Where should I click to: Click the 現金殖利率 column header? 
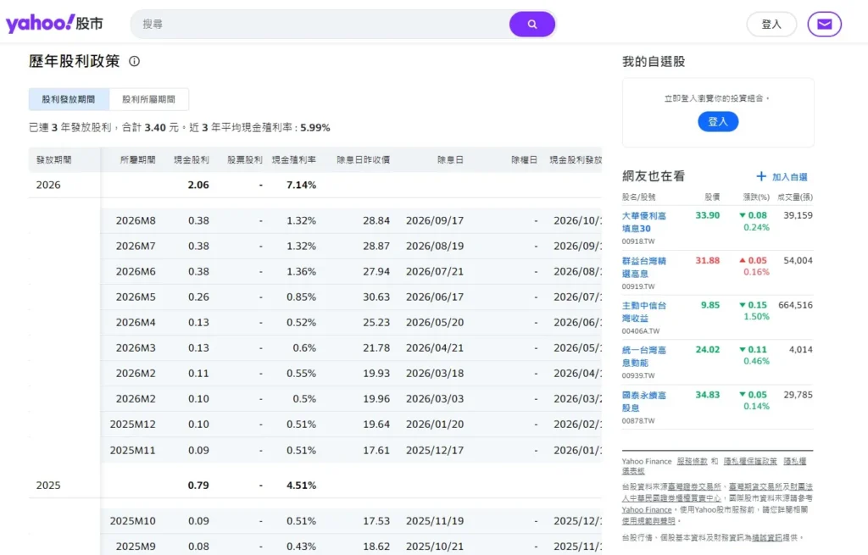tap(294, 160)
